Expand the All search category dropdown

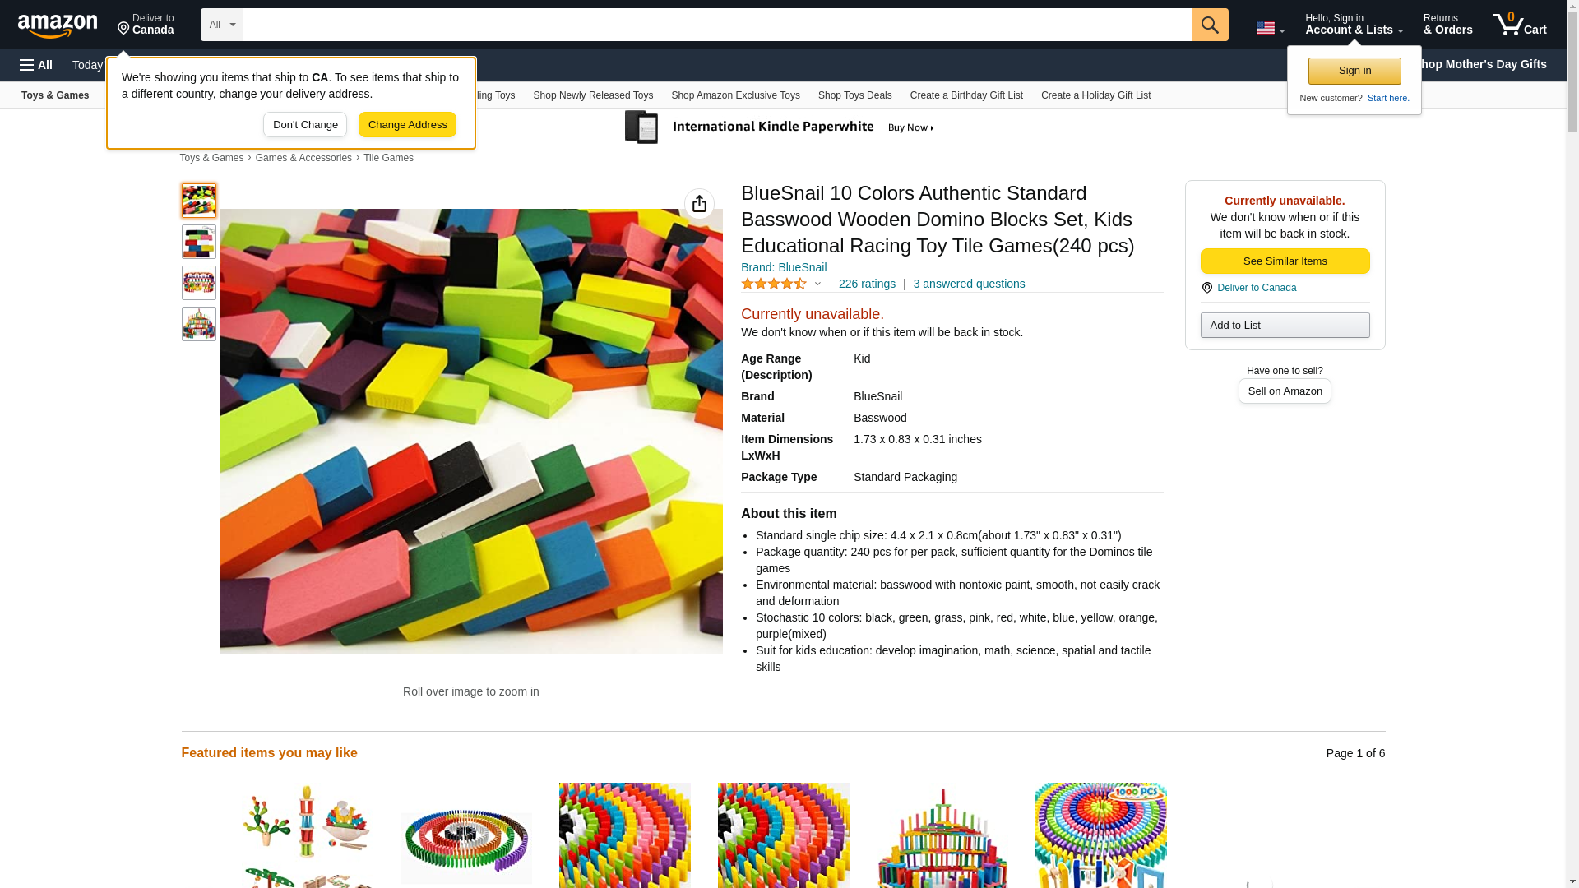(x=222, y=25)
